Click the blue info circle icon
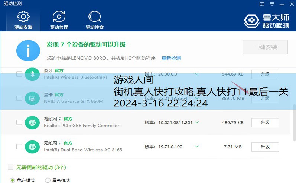 tap(28, 51)
